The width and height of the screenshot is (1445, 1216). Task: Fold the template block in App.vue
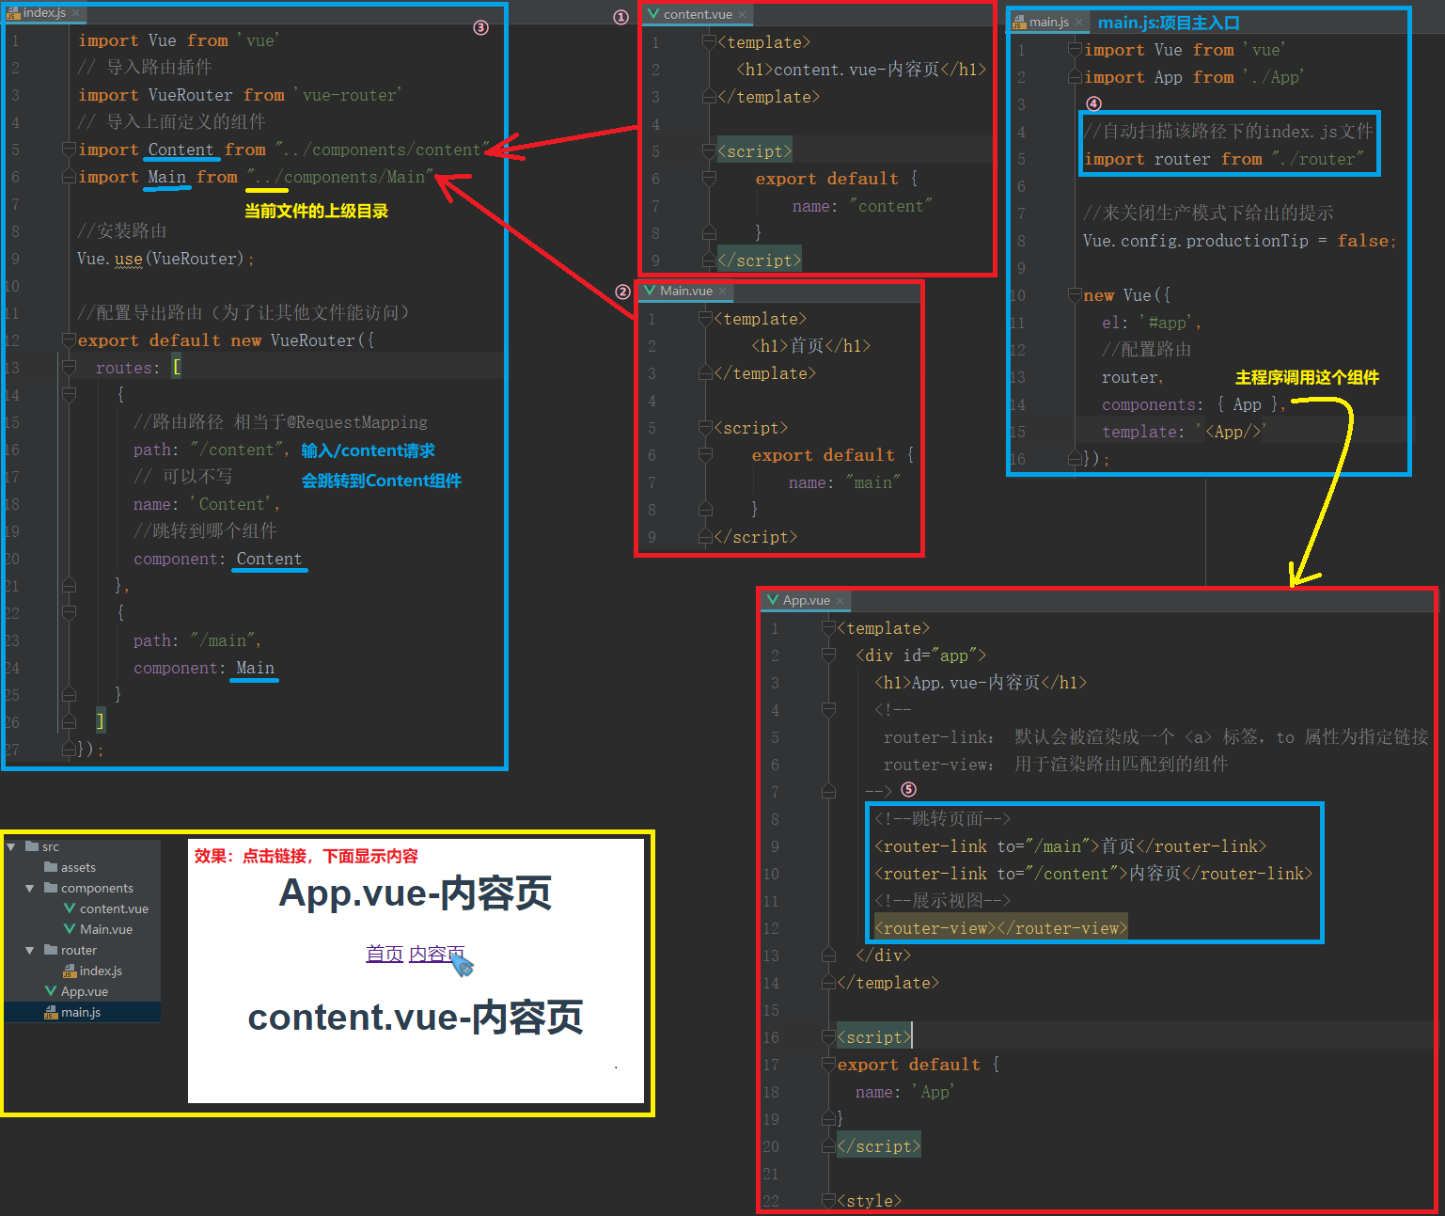828,628
